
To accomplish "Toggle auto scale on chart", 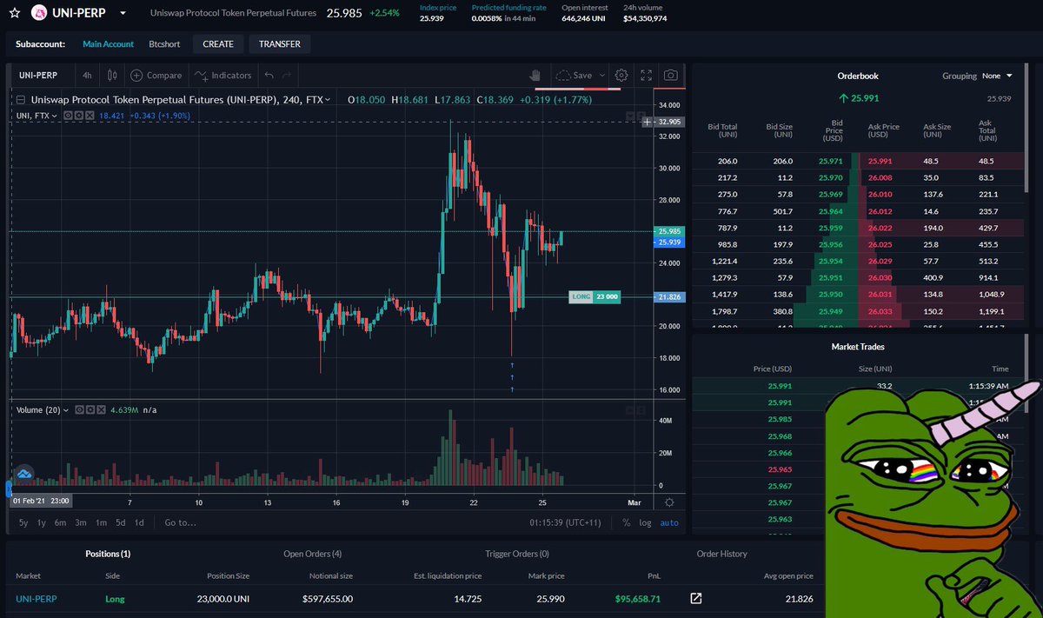I will [x=669, y=522].
